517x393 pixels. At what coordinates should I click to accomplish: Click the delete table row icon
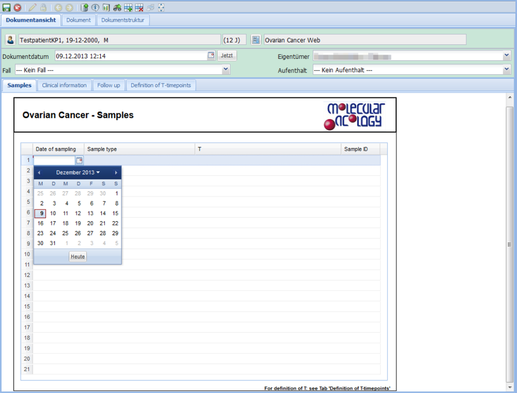pyautogui.click(x=139, y=8)
